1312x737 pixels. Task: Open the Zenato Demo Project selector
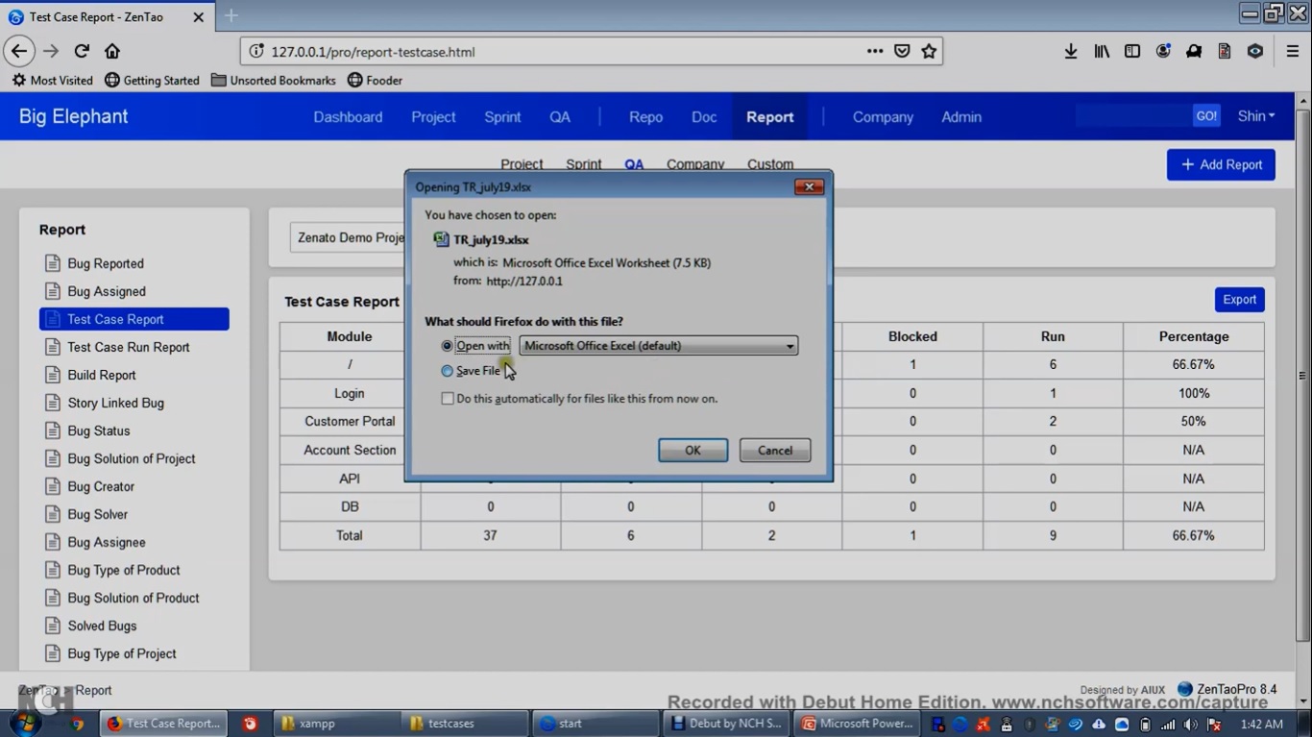[x=348, y=237]
